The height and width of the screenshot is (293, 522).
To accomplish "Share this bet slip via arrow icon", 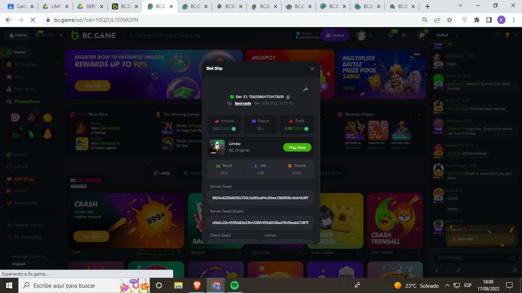I will coord(305,89).
